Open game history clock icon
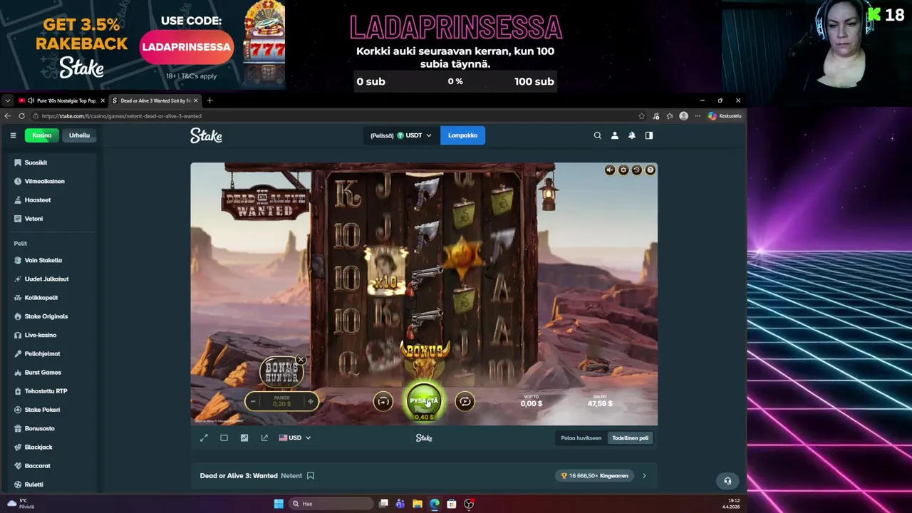 637,170
